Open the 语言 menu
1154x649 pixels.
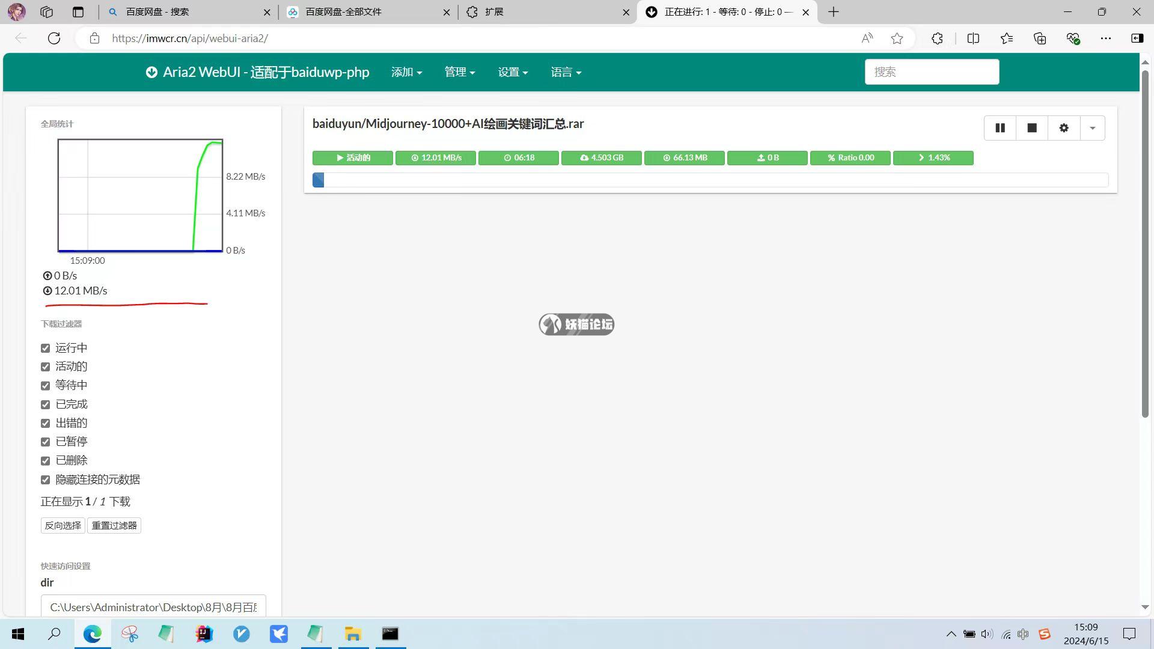566,72
